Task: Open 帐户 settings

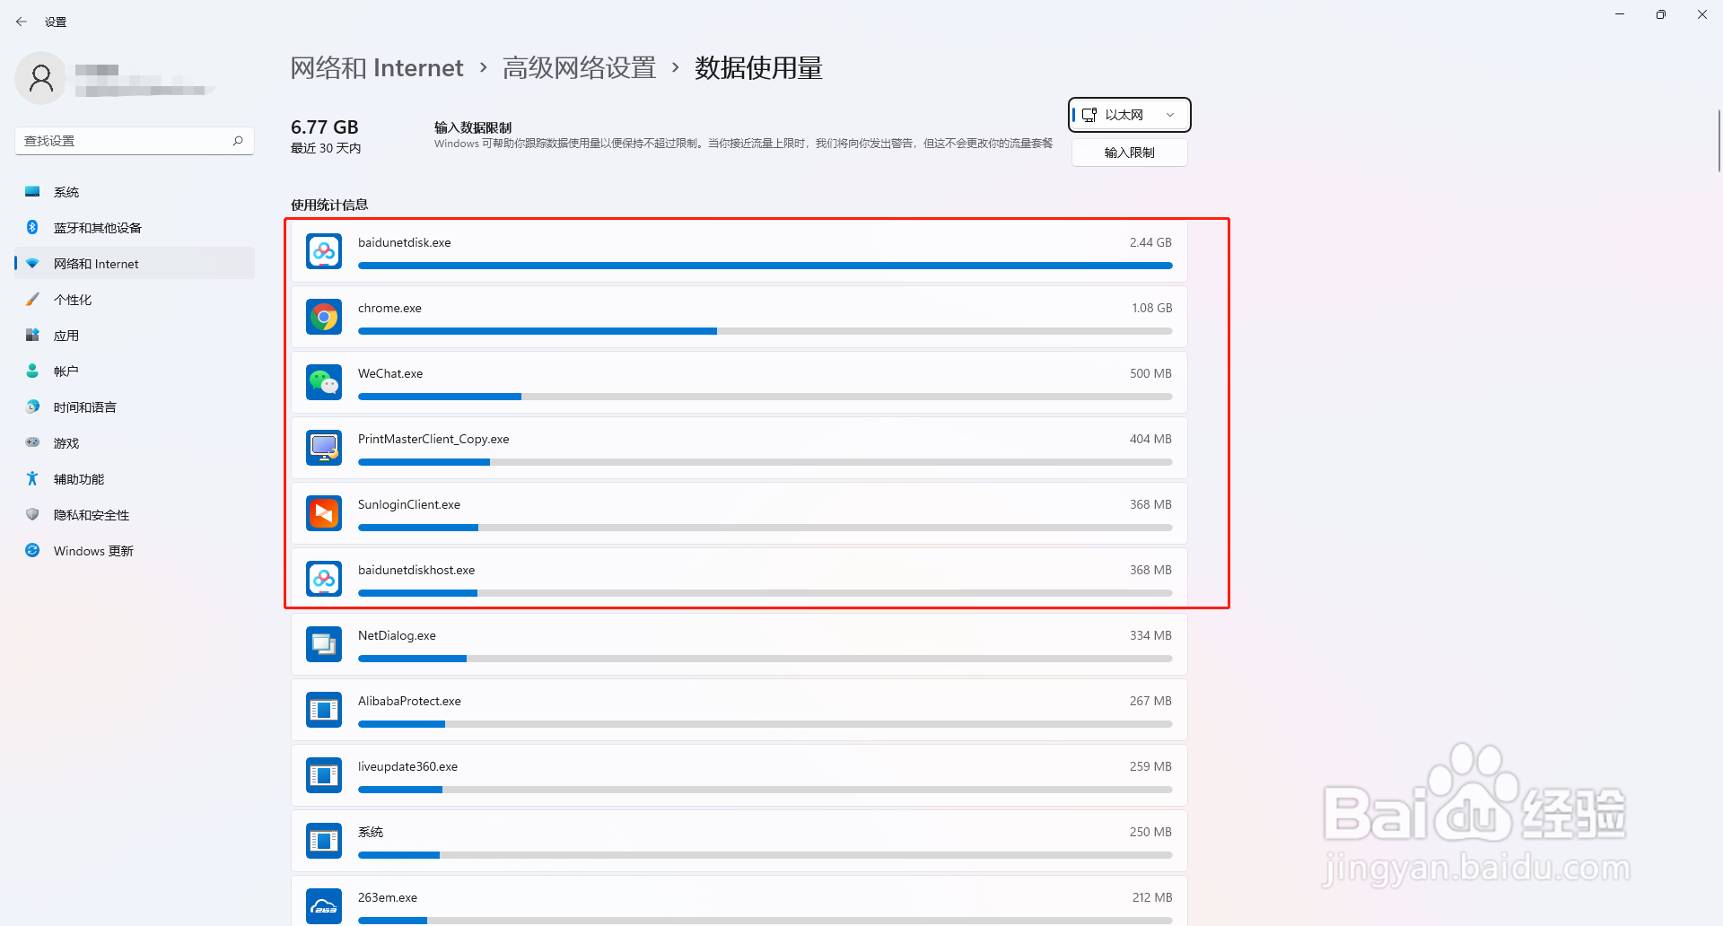Action: (x=135, y=371)
